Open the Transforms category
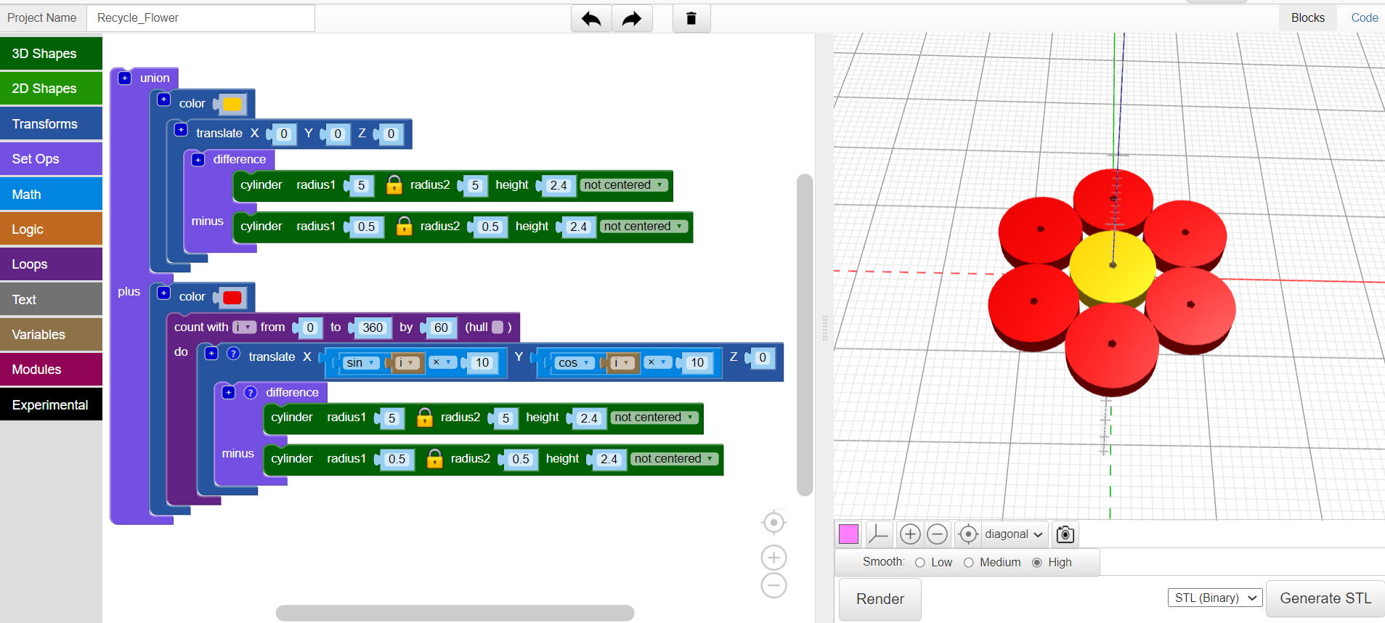 (x=51, y=124)
